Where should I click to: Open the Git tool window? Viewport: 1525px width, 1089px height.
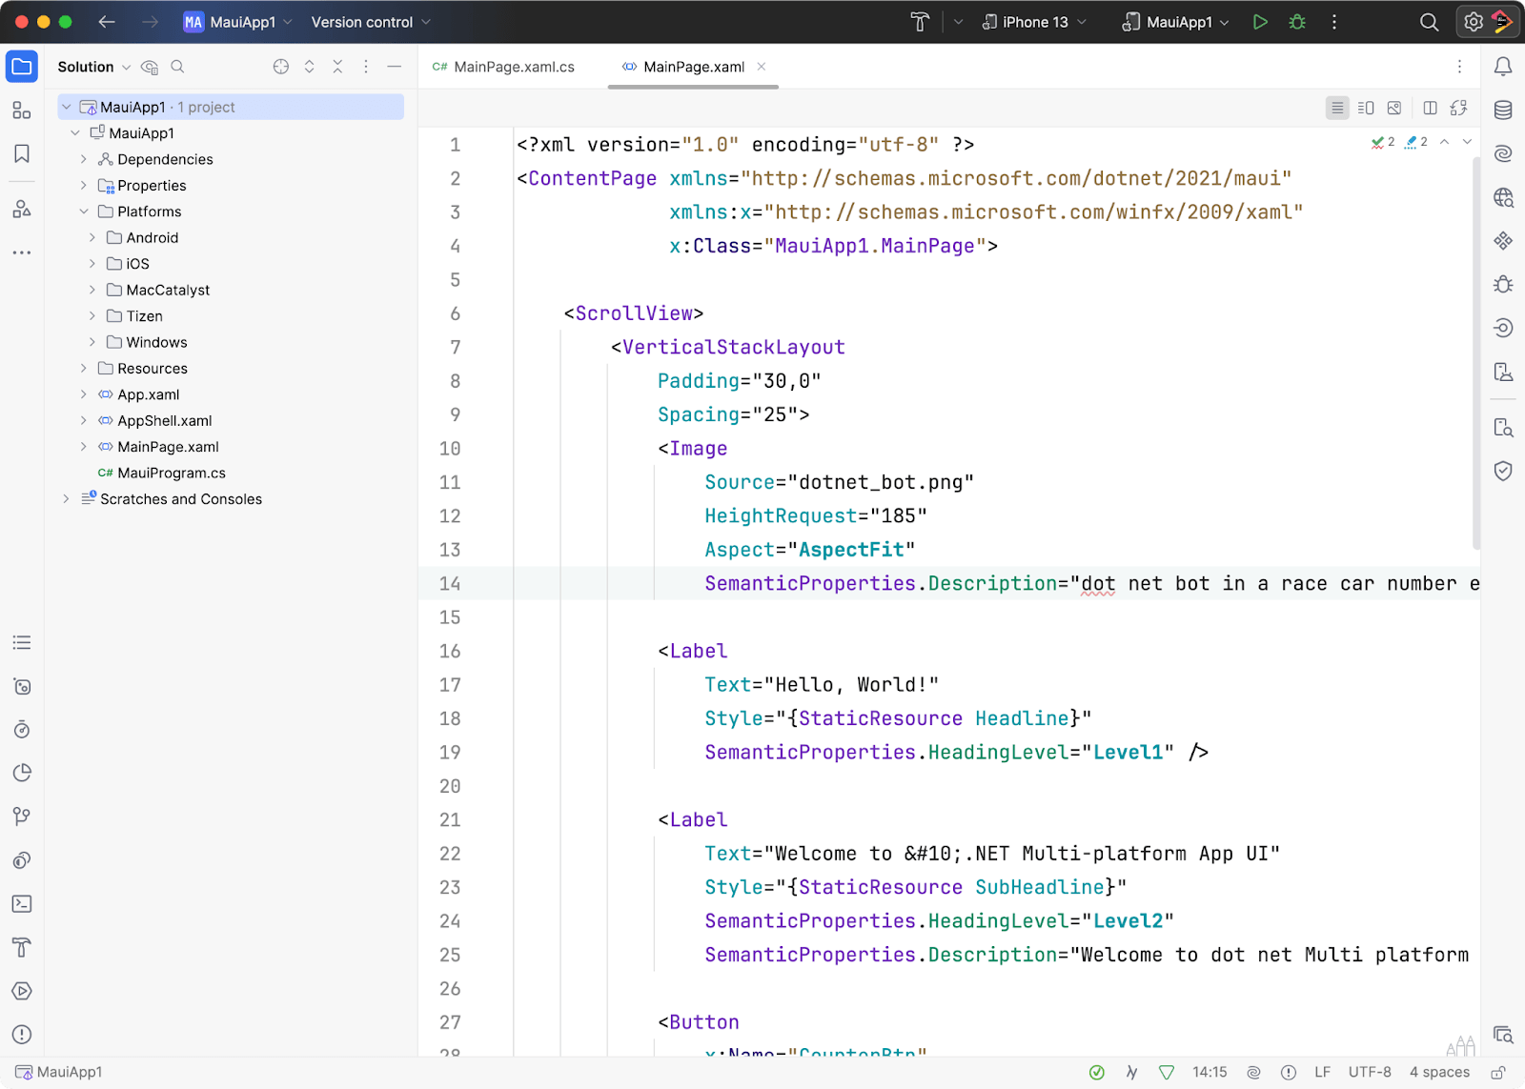point(22,817)
